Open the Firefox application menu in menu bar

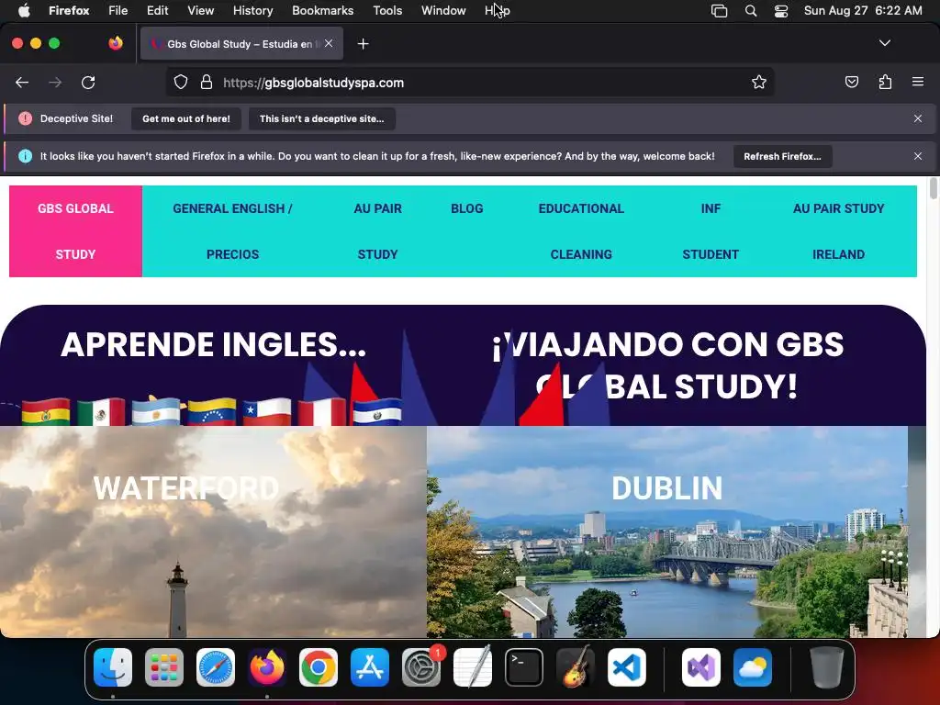pos(69,11)
